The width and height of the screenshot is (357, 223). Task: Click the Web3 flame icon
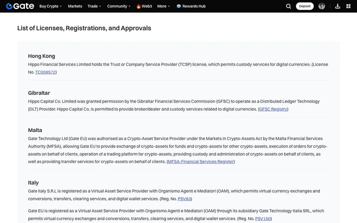pyautogui.click(x=138, y=6)
